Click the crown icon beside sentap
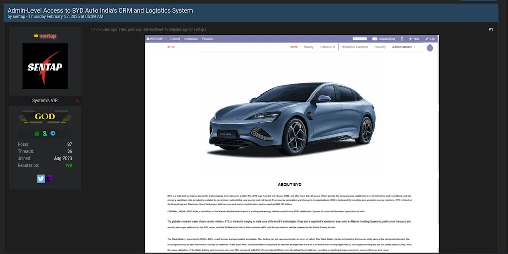This screenshot has height=254, width=508. [36, 36]
